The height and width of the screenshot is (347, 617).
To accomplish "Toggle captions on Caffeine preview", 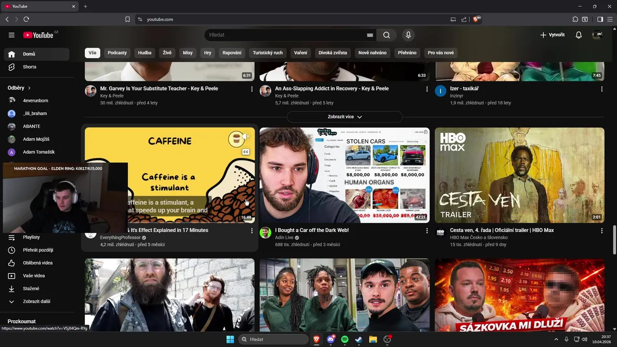I will point(246,152).
